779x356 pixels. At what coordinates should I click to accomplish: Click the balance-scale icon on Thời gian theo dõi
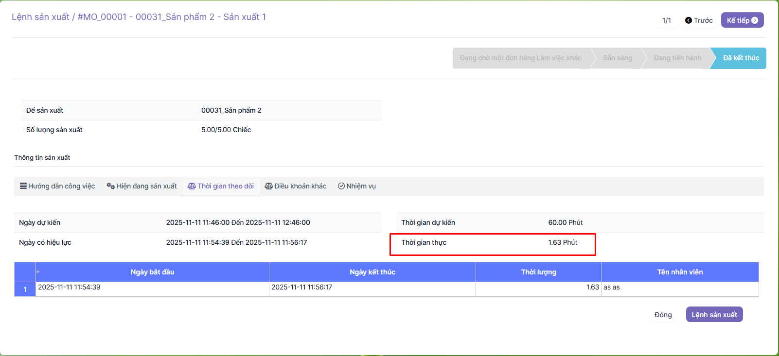[192, 186]
